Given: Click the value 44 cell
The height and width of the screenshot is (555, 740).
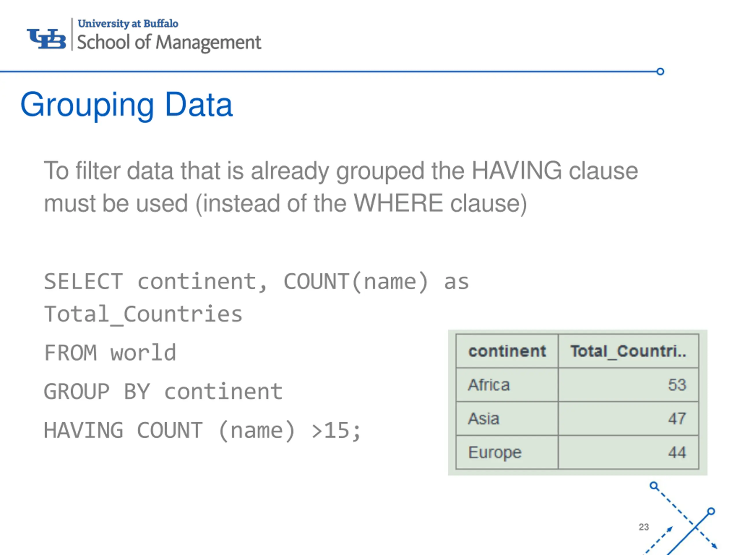Looking at the screenshot, I should (628, 452).
